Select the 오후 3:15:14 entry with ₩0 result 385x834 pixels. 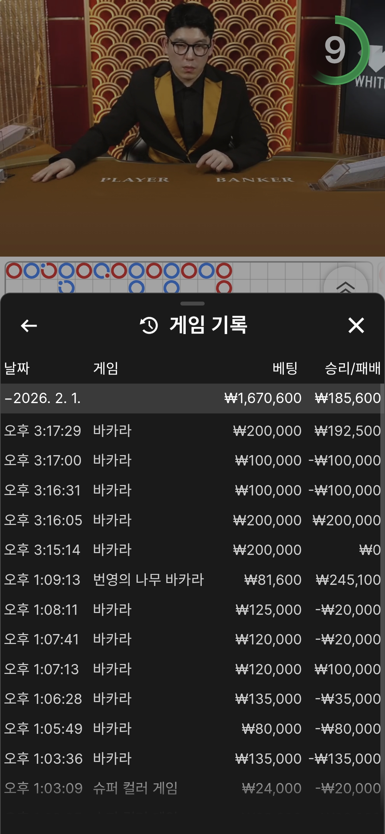192,550
